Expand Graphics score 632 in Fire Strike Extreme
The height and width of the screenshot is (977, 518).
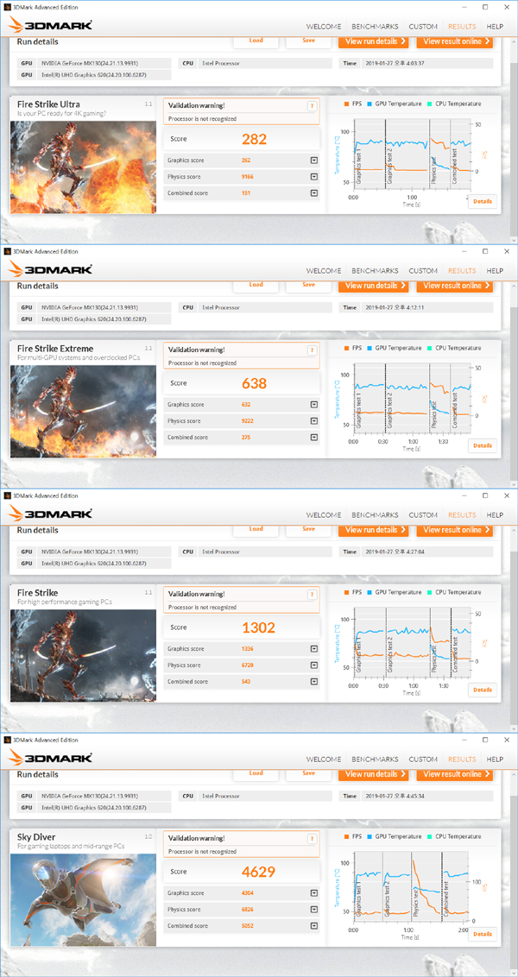tap(313, 405)
